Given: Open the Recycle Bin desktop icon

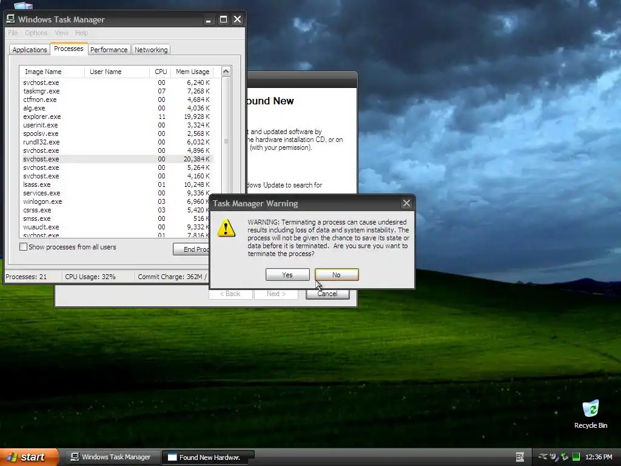Looking at the screenshot, I should 591,414.
